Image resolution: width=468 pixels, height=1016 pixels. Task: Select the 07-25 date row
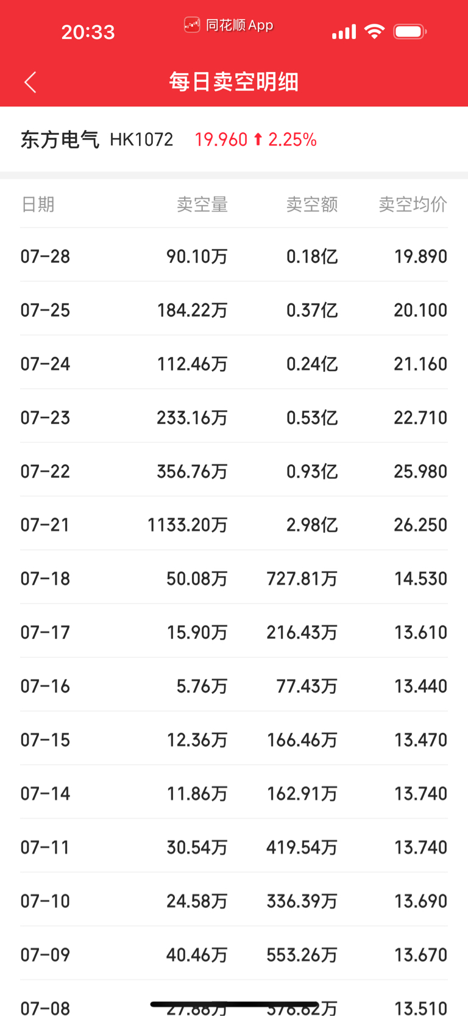pos(234,309)
